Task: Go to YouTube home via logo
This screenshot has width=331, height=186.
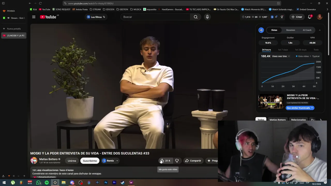Action: point(48,17)
